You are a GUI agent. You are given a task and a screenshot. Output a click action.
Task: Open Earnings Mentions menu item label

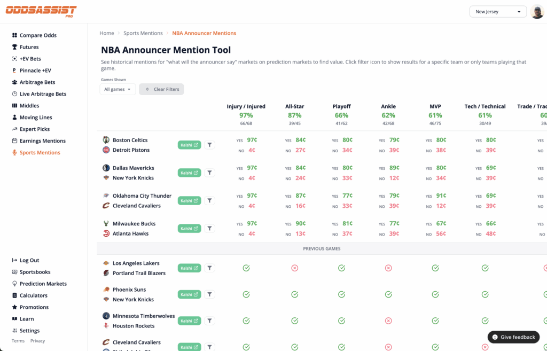tap(43, 141)
